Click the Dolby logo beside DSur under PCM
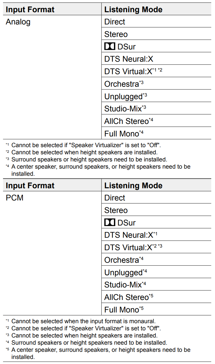This screenshot has width=215, height=364. 110,223
